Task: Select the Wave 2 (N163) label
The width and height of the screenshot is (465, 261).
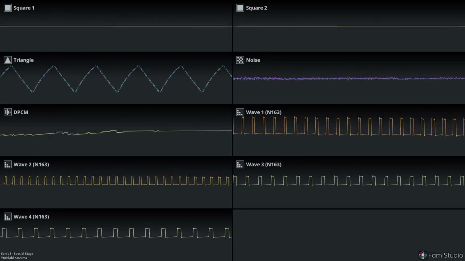Action: pyautogui.click(x=31, y=164)
